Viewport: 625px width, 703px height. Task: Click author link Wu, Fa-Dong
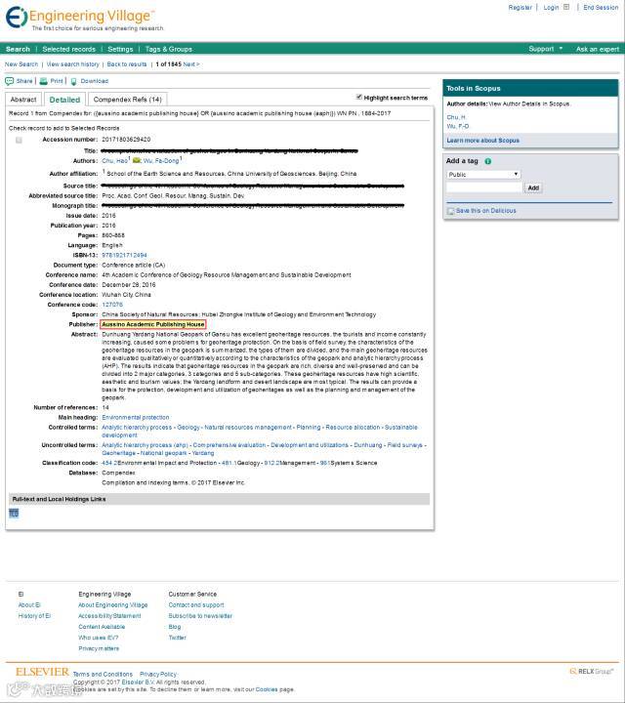pos(161,160)
